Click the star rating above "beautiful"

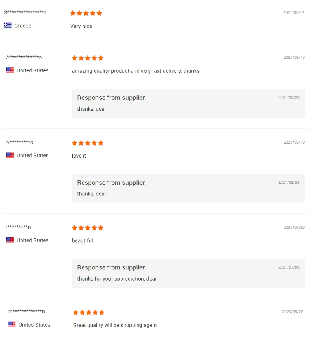click(88, 228)
